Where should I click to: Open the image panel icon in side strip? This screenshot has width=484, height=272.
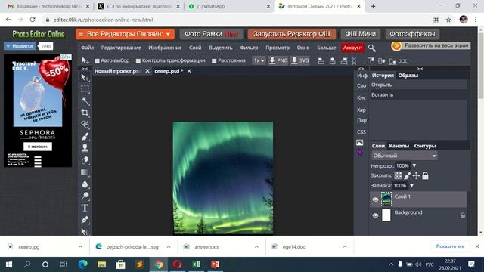[360, 143]
